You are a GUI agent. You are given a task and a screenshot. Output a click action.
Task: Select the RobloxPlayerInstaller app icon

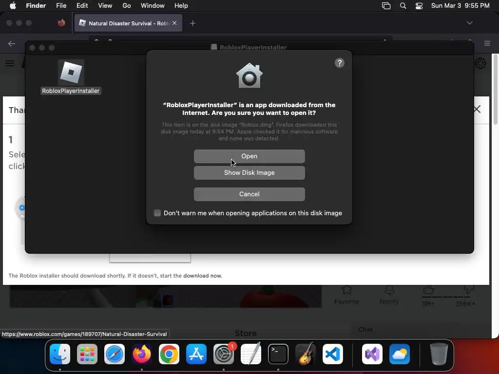[71, 73]
